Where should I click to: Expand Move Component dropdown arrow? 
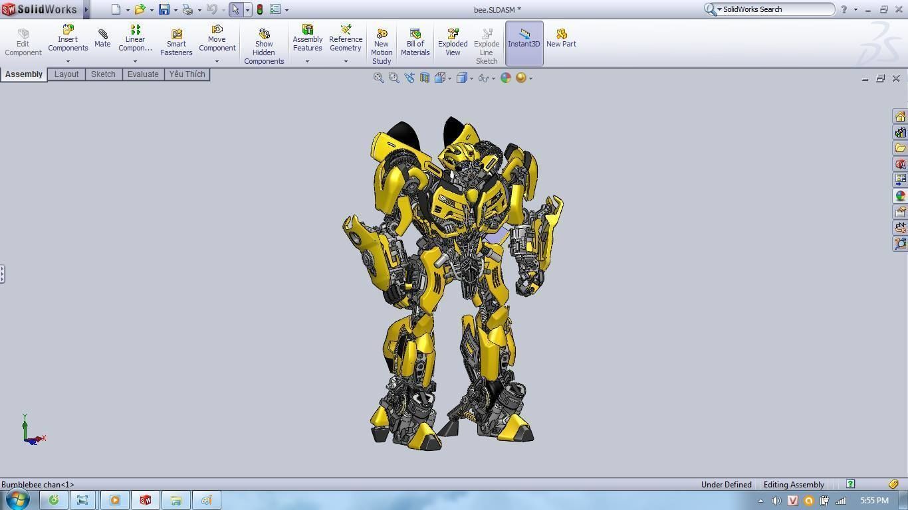pyautogui.click(x=217, y=61)
